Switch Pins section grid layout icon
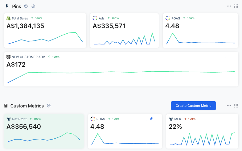The width and height of the screenshot is (242, 151). (x=236, y=6)
